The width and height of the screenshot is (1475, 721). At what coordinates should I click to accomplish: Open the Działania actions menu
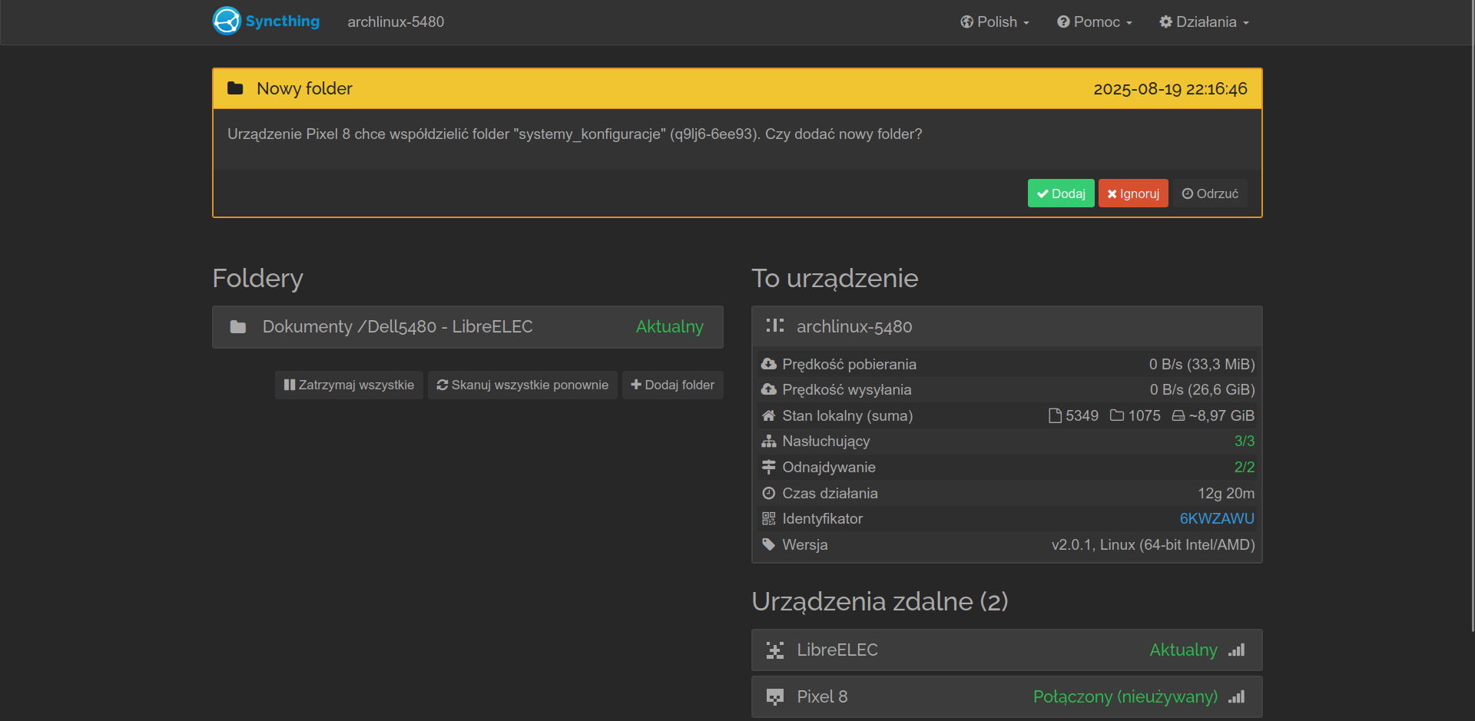pos(1204,22)
